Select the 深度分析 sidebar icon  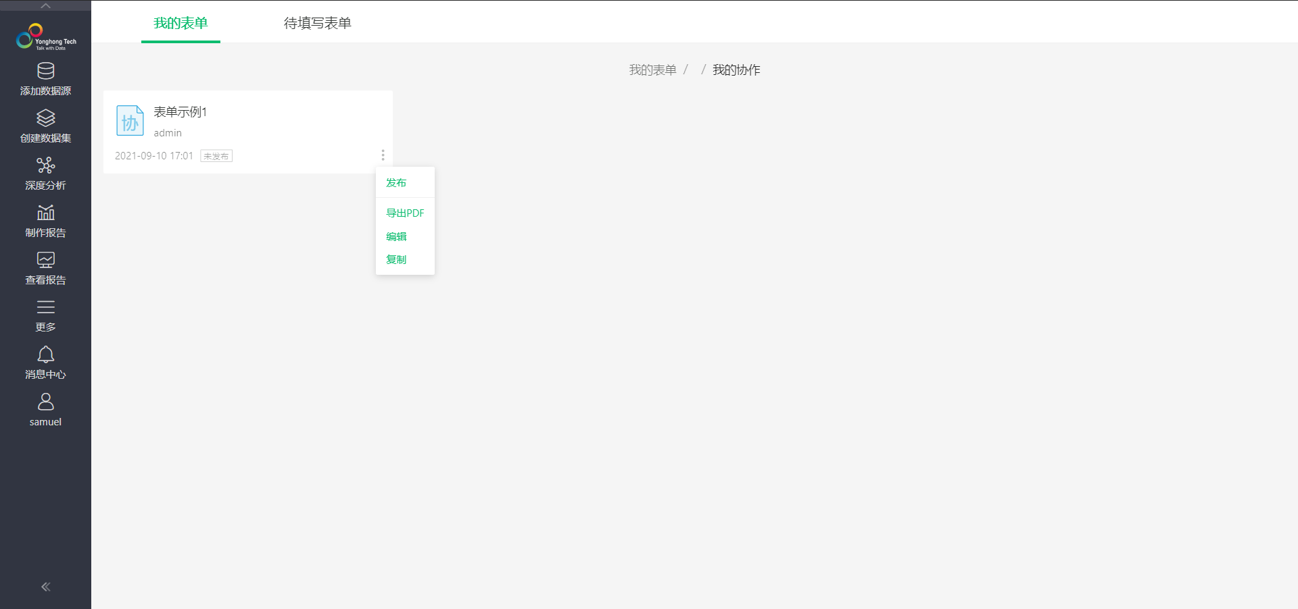tap(45, 165)
